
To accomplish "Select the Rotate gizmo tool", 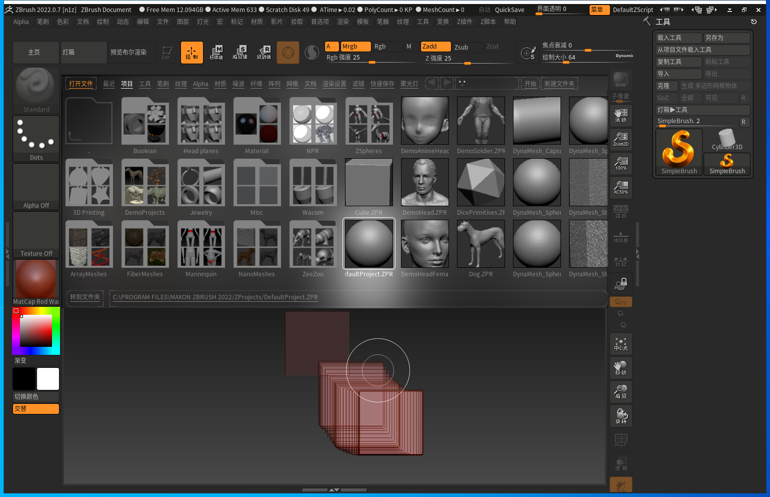I will [264, 52].
